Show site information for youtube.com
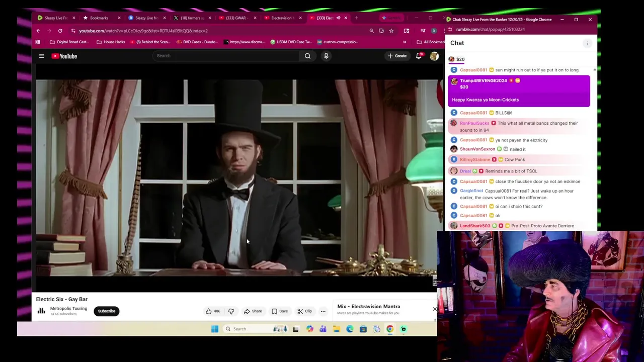This screenshot has height=362, width=644. (73, 31)
